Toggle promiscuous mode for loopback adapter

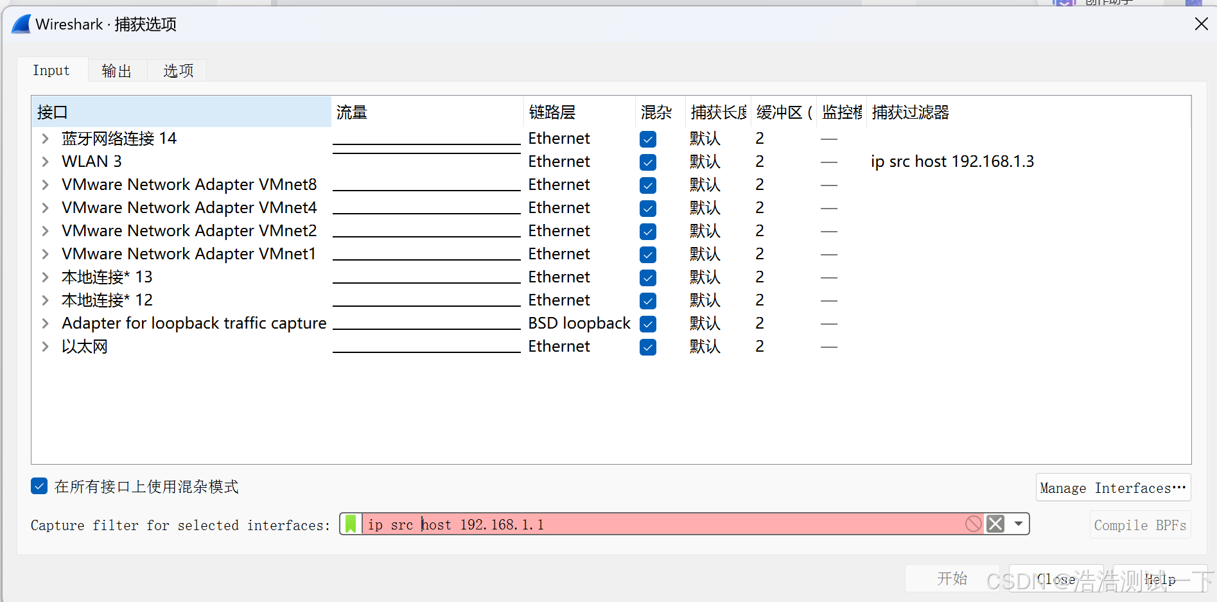point(648,324)
